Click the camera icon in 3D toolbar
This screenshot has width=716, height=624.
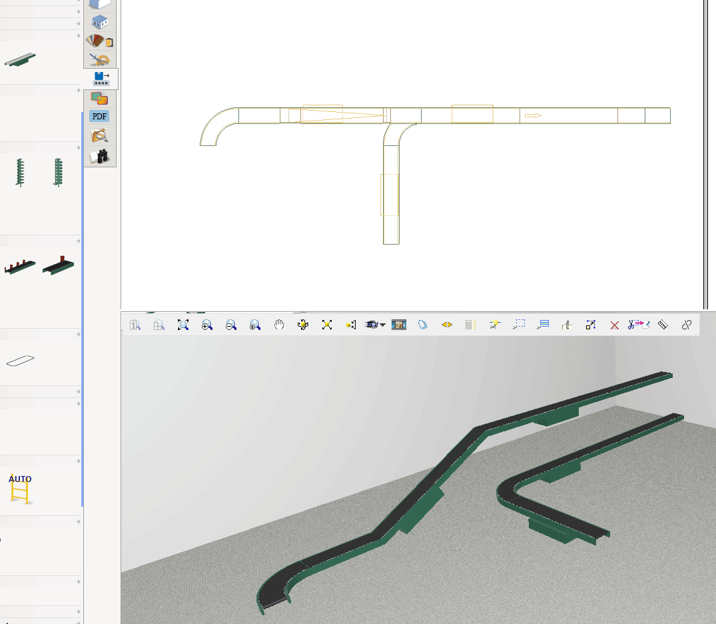point(372,325)
